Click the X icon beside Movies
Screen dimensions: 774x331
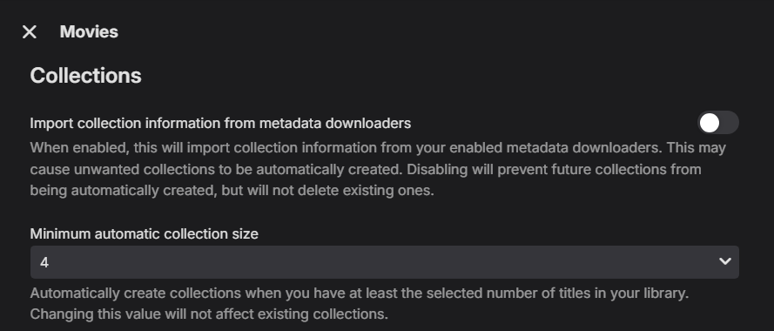pos(30,32)
